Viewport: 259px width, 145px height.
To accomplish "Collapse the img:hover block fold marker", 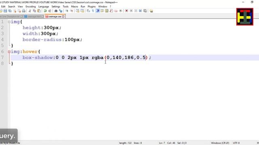I will tap(9, 52).
